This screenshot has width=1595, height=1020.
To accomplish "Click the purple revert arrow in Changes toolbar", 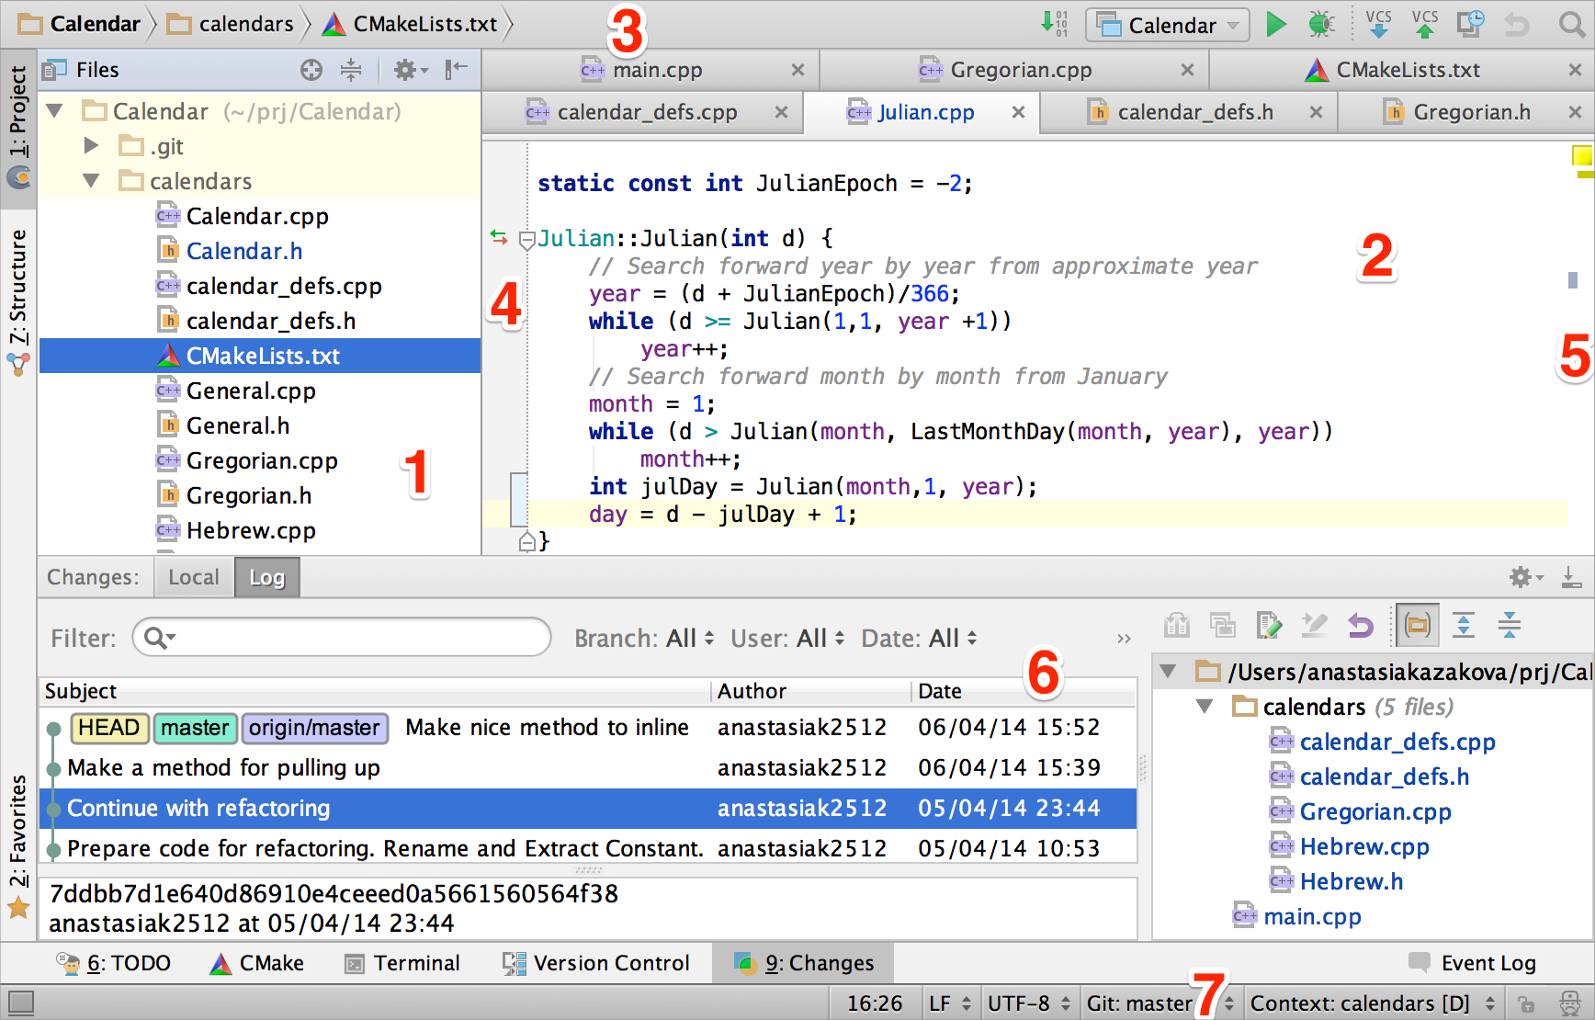I will coord(1360,626).
